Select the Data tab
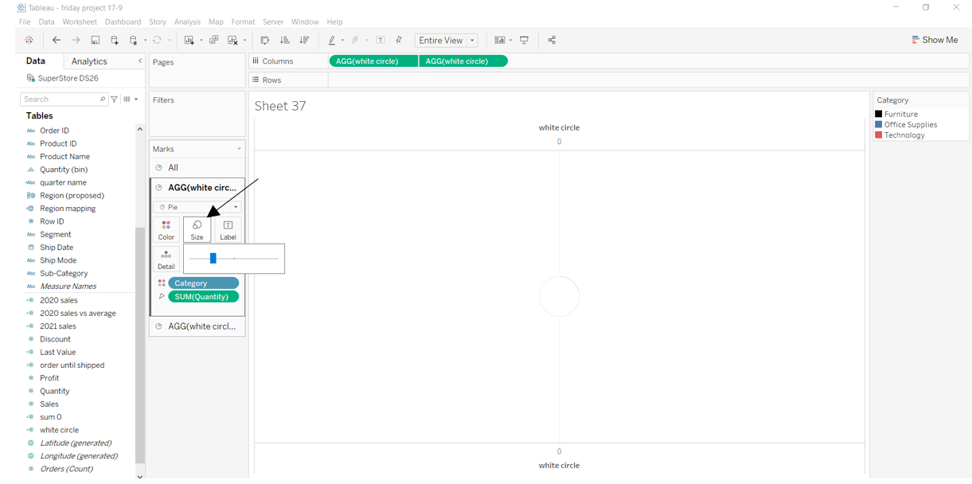Screen dimensions: 972x484 pyautogui.click(x=35, y=60)
